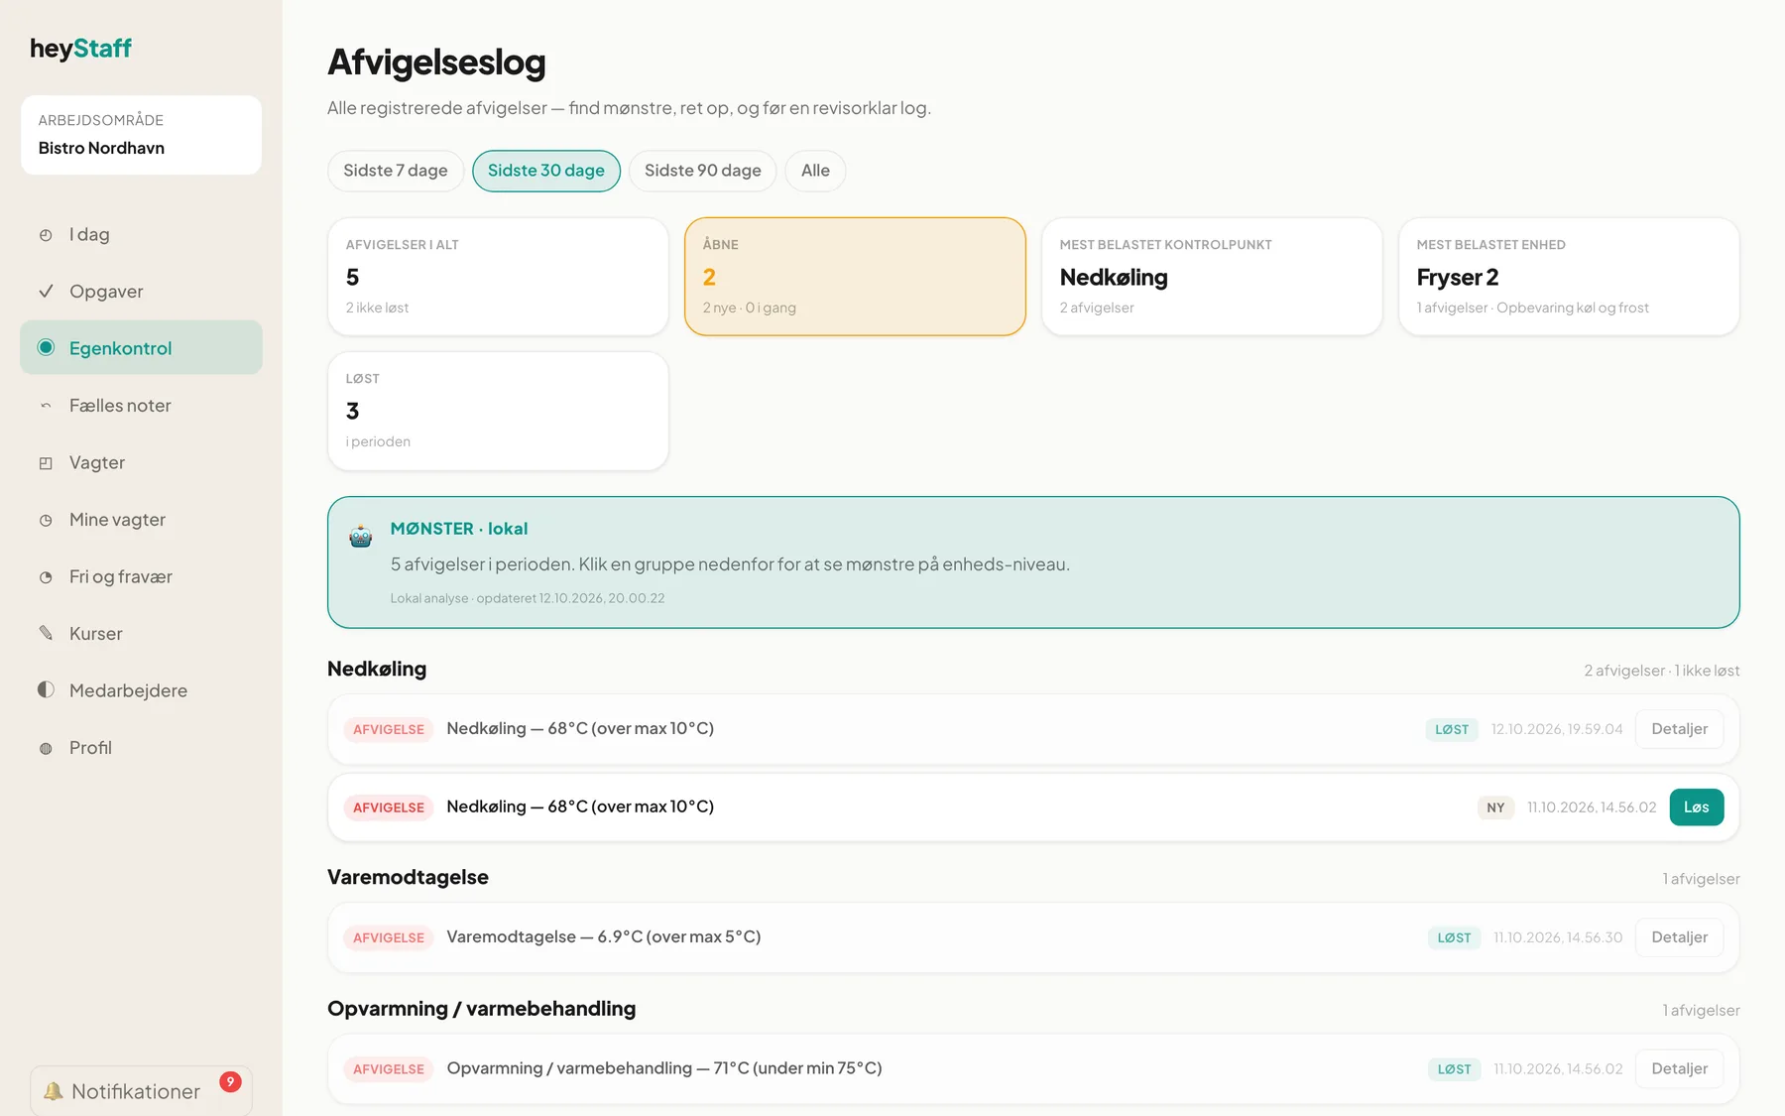Screen dimensions: 1785x1116
Task: Open Detaljer for resolved Nedkøling deviation
Action: (x=1679, y=729)
